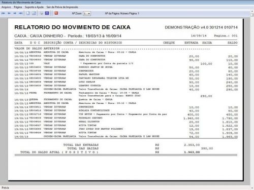Click the Nº da Página number label
254x190 pixels.
coord(122,13)
